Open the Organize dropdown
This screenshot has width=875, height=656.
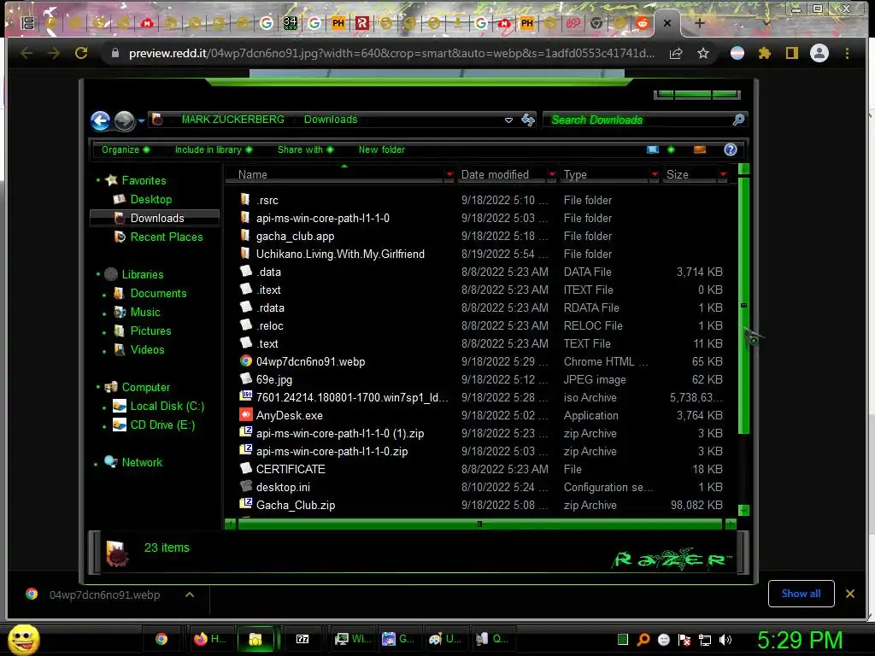pos(125,149)
